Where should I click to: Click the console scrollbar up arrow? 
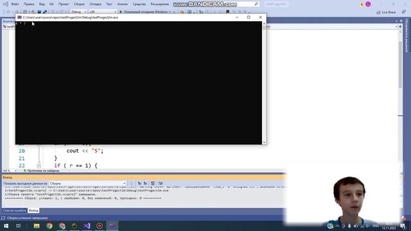pos(264,24)
